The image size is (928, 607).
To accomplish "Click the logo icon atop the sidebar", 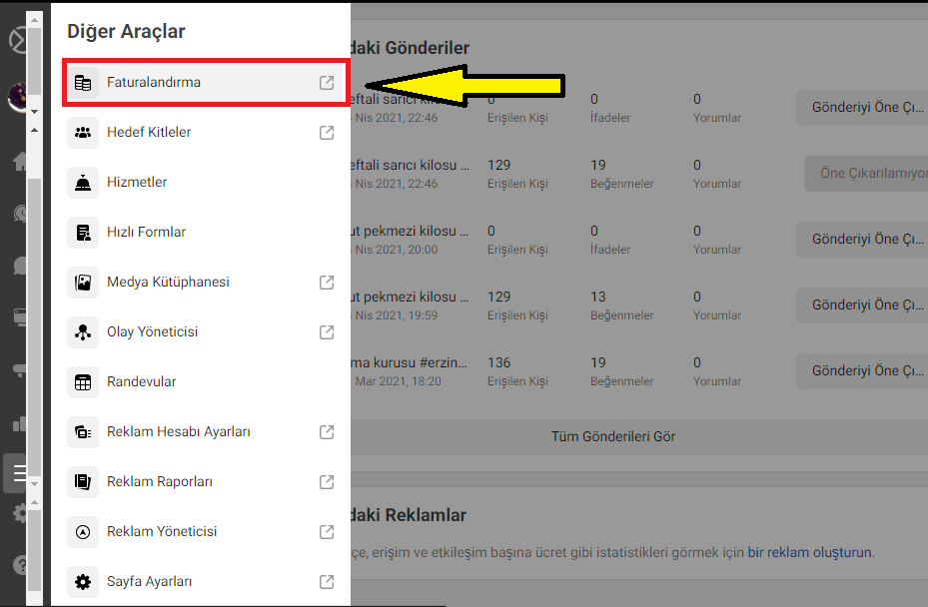I will pos(18,40).
